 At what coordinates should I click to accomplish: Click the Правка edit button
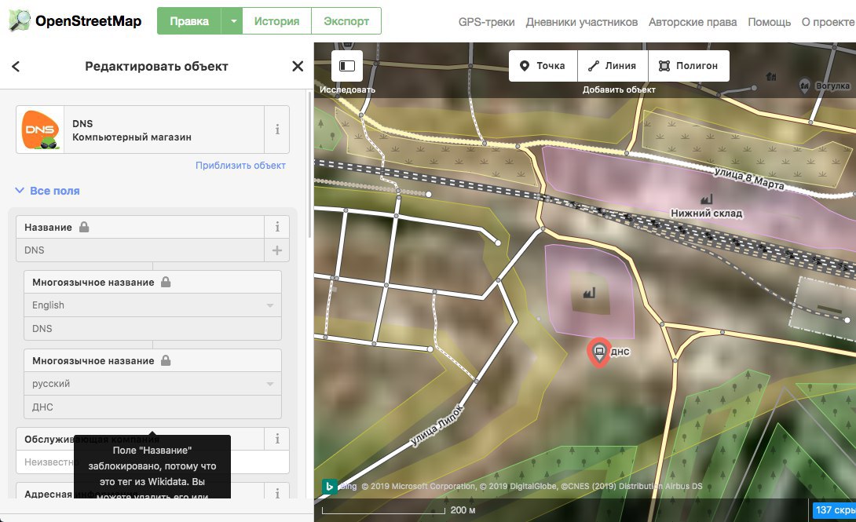click(189, 21)
